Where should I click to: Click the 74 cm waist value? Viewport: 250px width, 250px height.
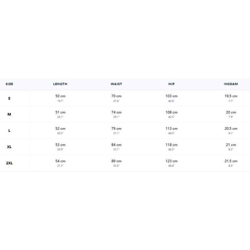116,112
